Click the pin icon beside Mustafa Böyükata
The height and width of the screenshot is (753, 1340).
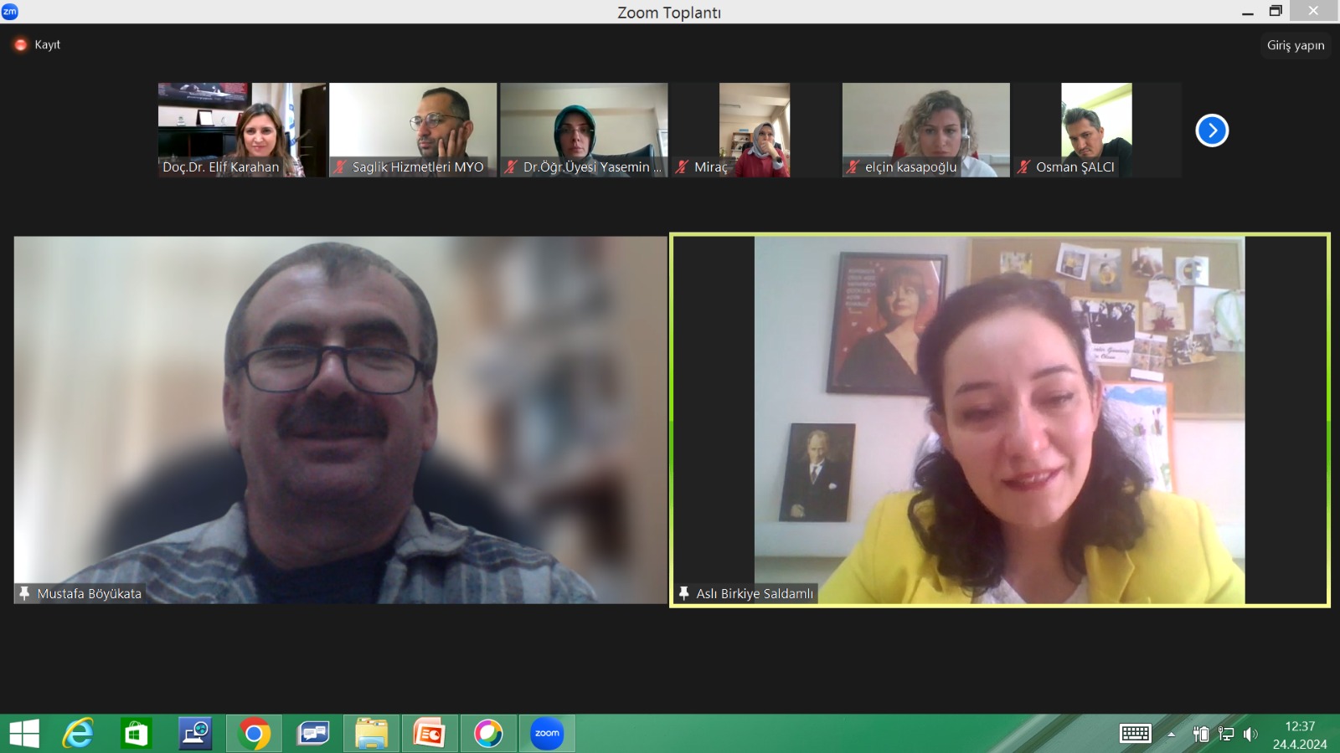pyautogui.click(x=24, y=594)
